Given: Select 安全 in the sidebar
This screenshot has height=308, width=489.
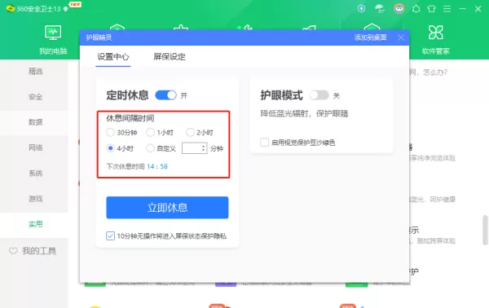Looking at the screenshot, I should tap(35, 97).
